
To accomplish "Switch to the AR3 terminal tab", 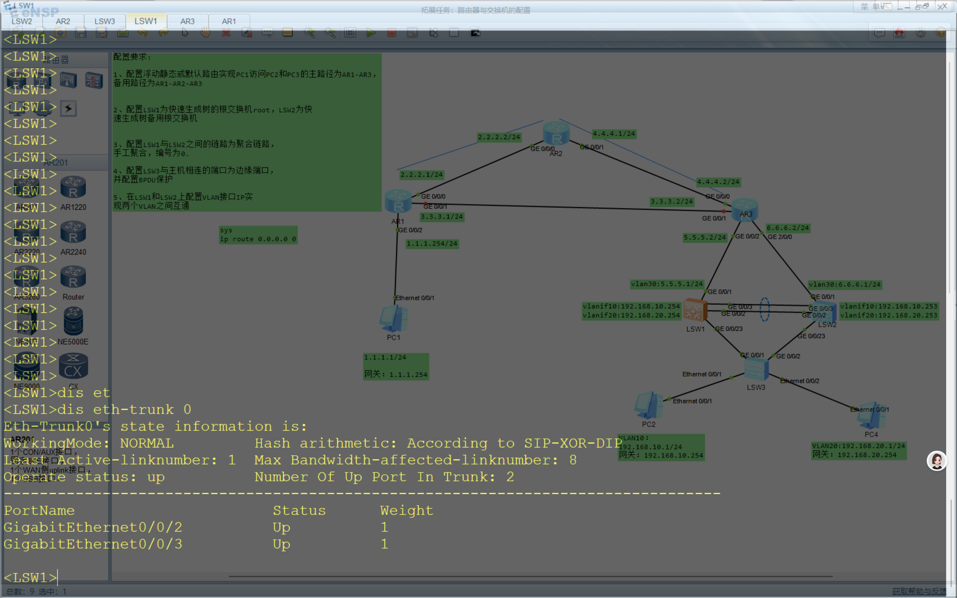I will (x=187, y=21).
